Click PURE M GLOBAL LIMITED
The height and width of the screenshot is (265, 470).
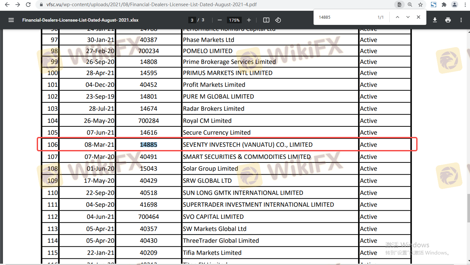click(218, 97)
